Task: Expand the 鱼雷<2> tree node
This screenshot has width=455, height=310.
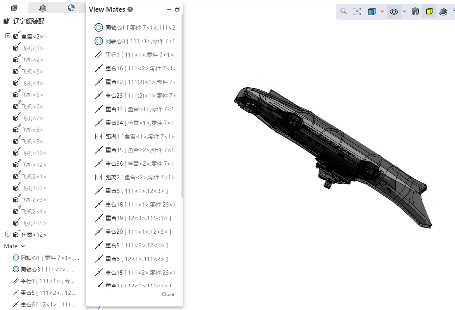Action: click(x=8, y=36)
